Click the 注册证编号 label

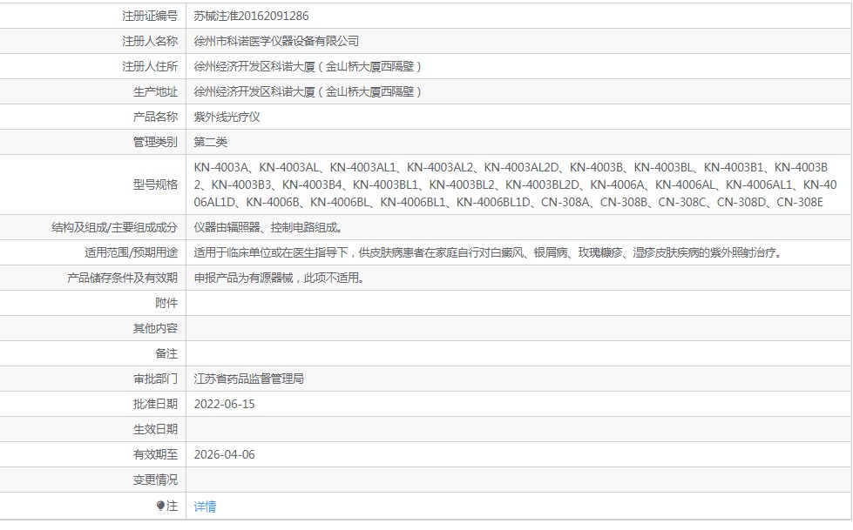tap(150, 17)
